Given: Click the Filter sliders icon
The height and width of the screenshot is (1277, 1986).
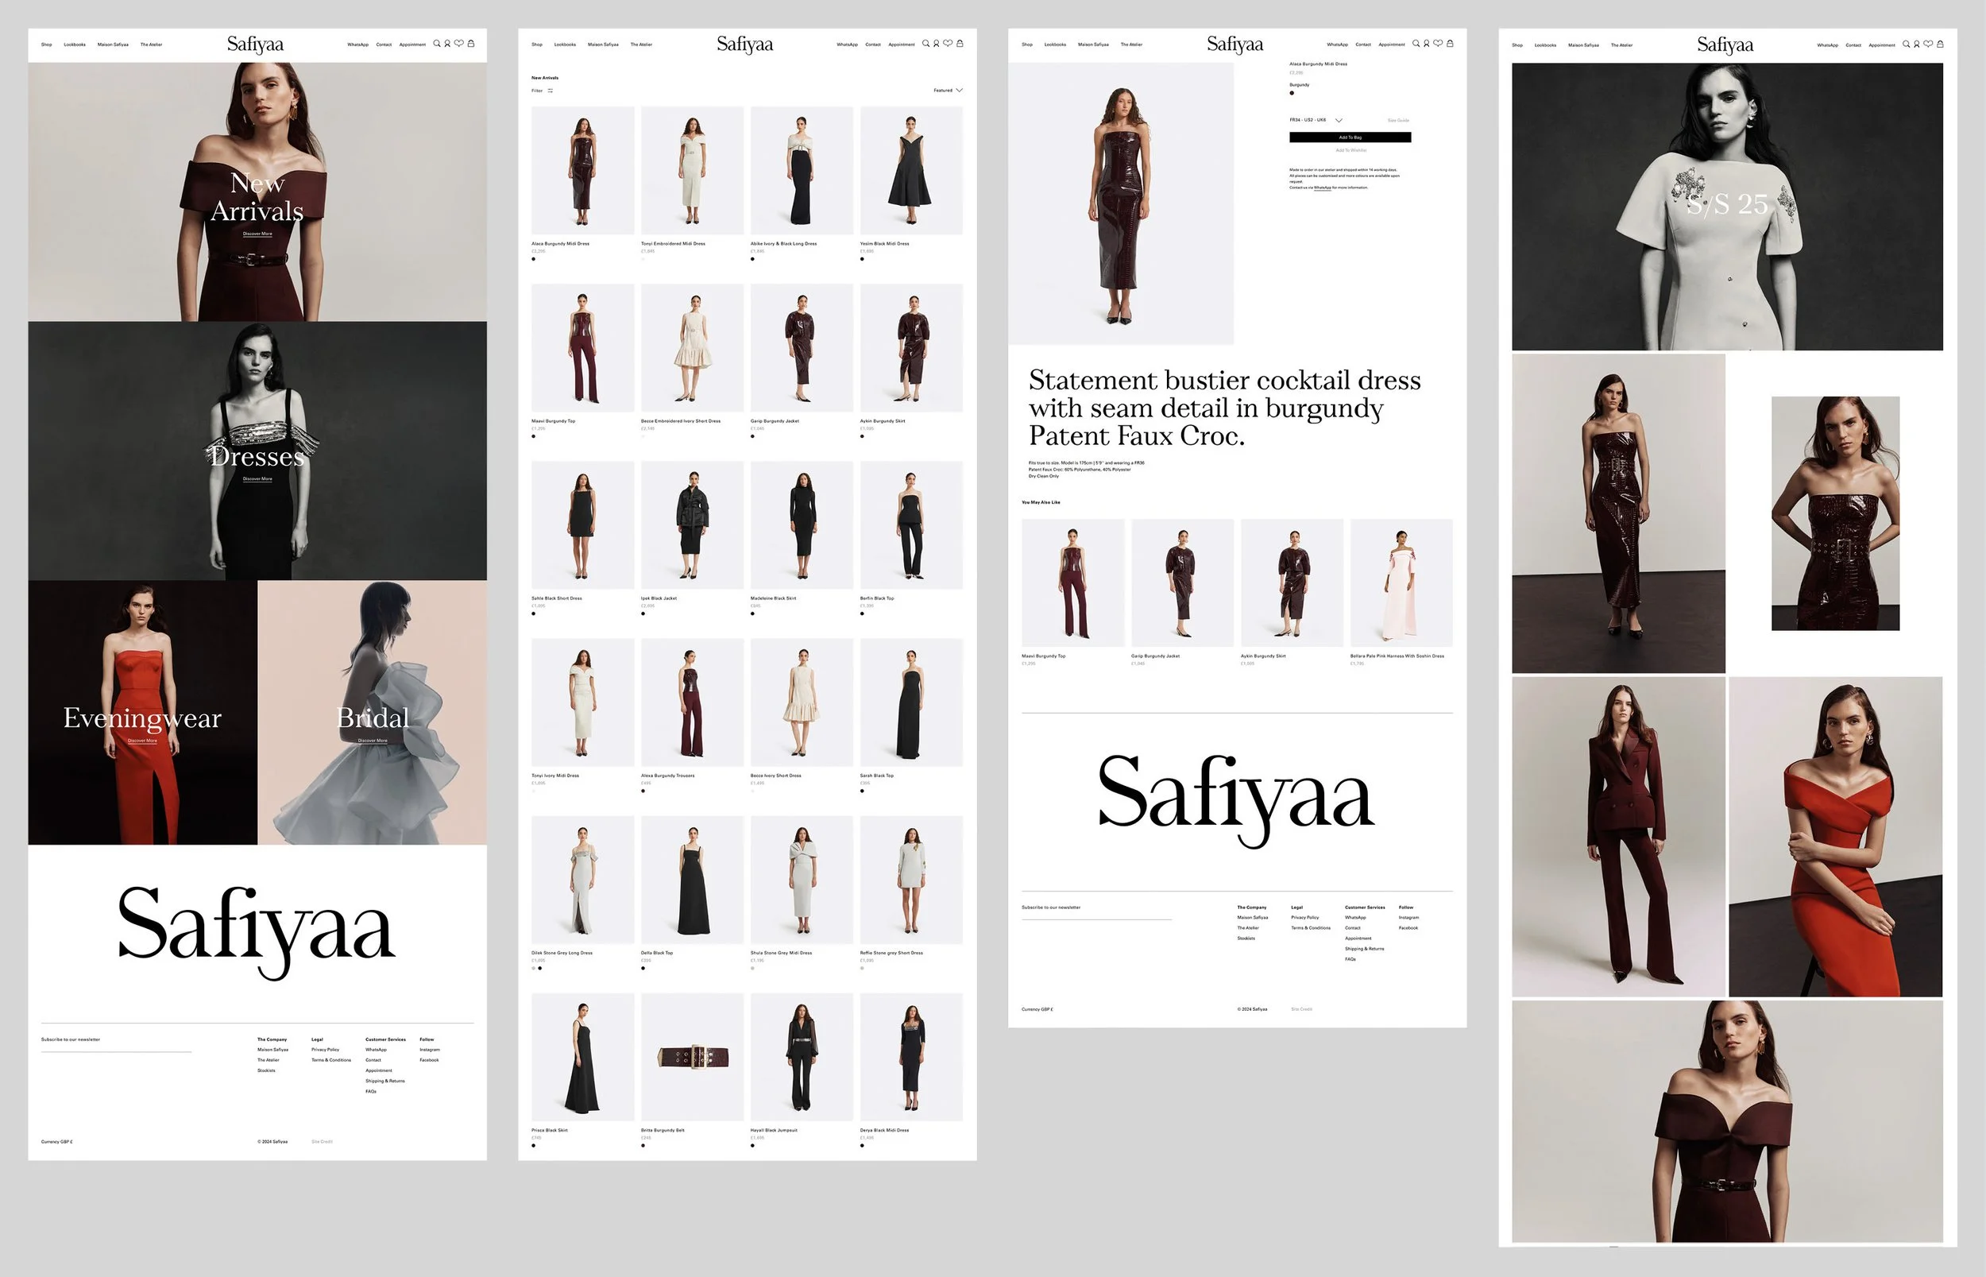Looking at the screenshot, I should point(551,91).
